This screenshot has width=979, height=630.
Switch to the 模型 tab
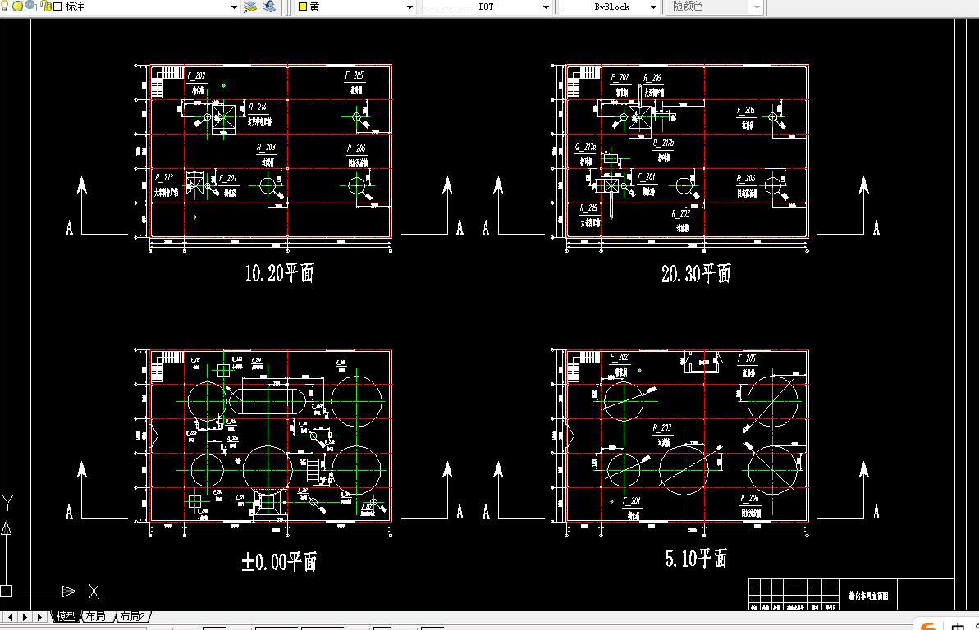pos(66,616)
